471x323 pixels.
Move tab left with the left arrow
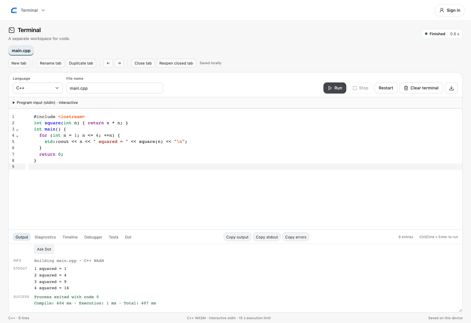click(108, 63)
